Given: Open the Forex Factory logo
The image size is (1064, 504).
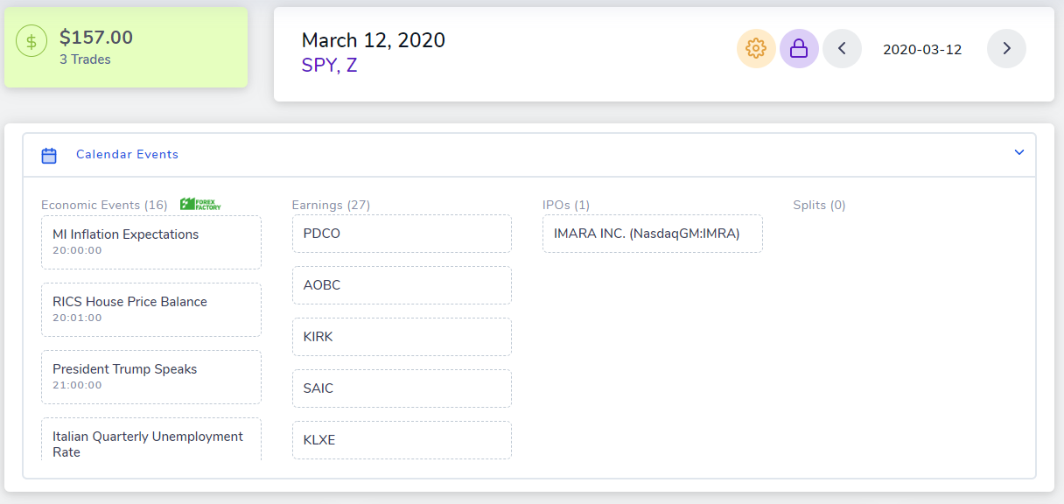Looking at the screenshot, I should click(x=200, y=204).
